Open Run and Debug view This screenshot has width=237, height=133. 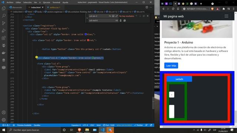pyautogui.click(x=4, y=30)
